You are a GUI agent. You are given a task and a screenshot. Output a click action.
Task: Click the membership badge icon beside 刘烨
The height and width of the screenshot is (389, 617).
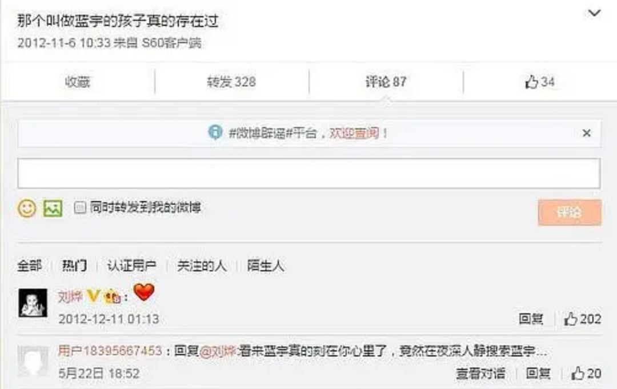point(112,296)
